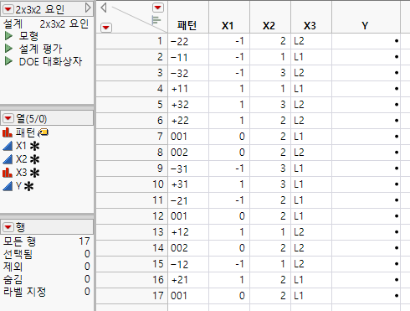This screenshot has height=311, width=410.
Task: Click the column filter bars icon in table corner
Action: (156, 20)
